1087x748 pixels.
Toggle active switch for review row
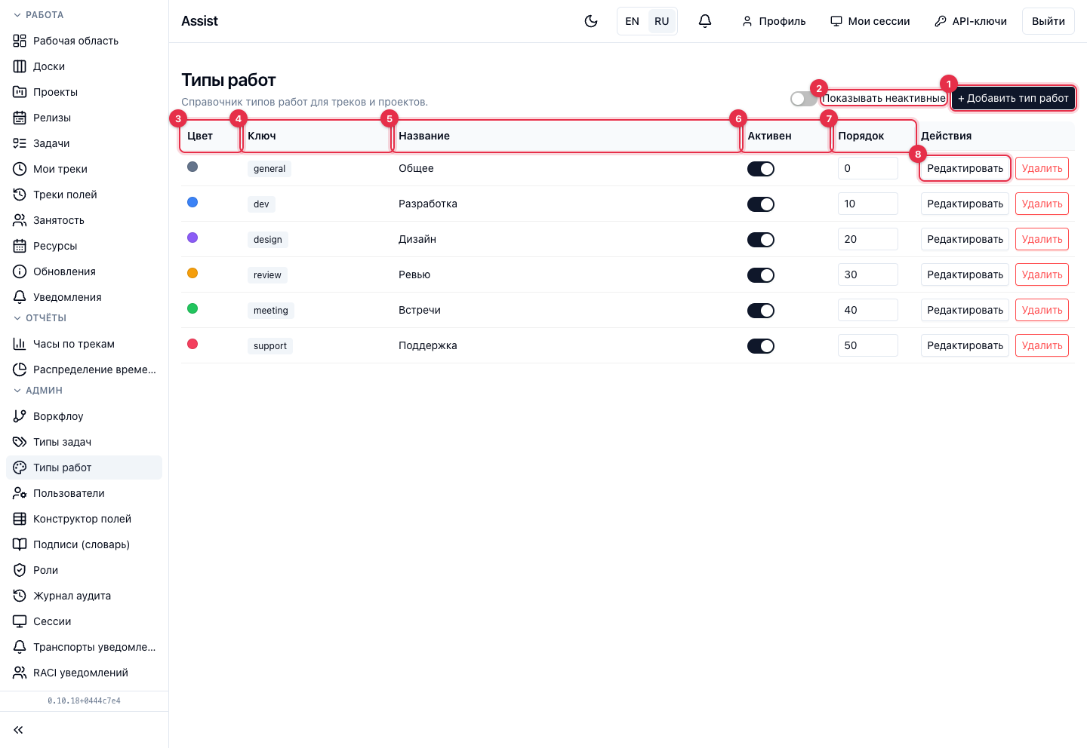(761, 275)
